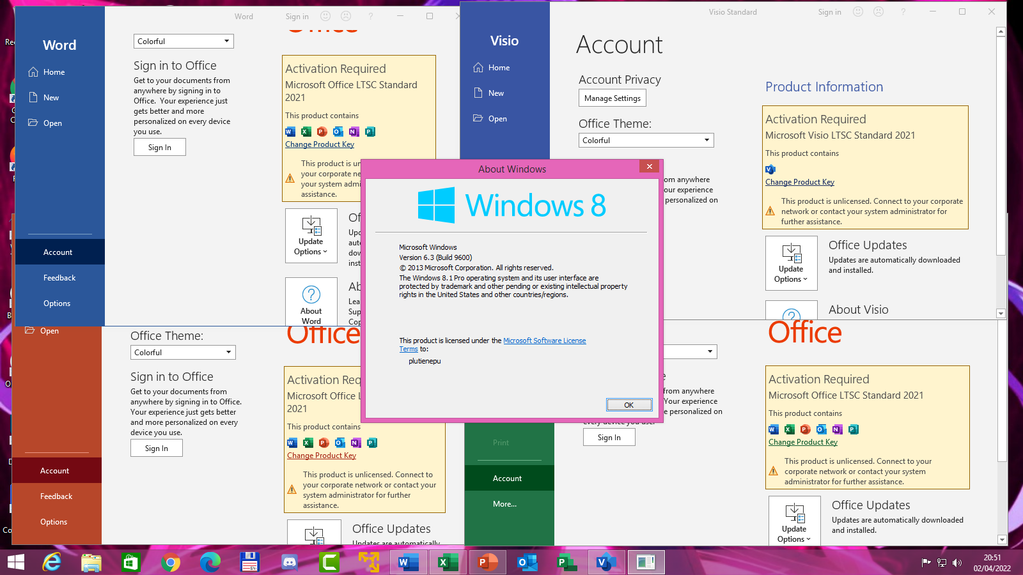
Task: Open the Microsoft Software License Terms link
Action: tap(544, 341)
